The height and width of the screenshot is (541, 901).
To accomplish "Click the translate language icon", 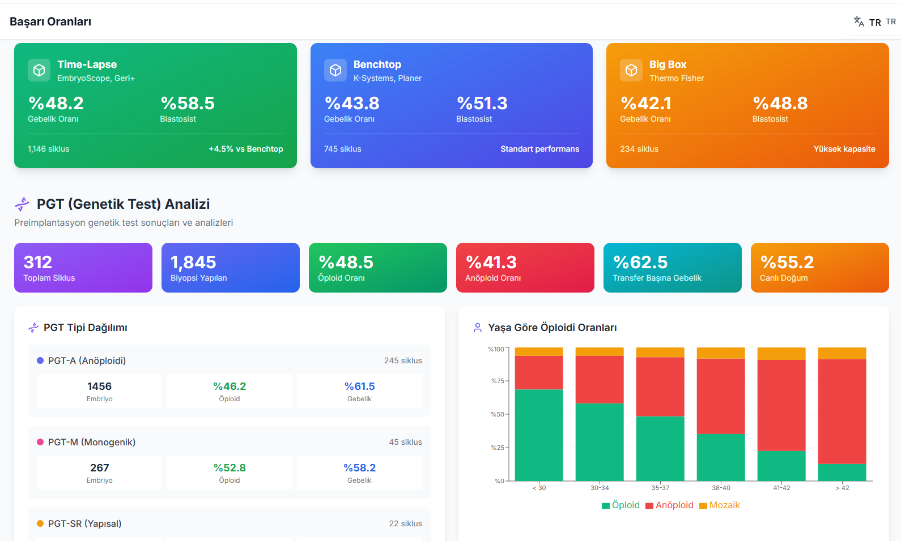I will click(x=859, y=22).
